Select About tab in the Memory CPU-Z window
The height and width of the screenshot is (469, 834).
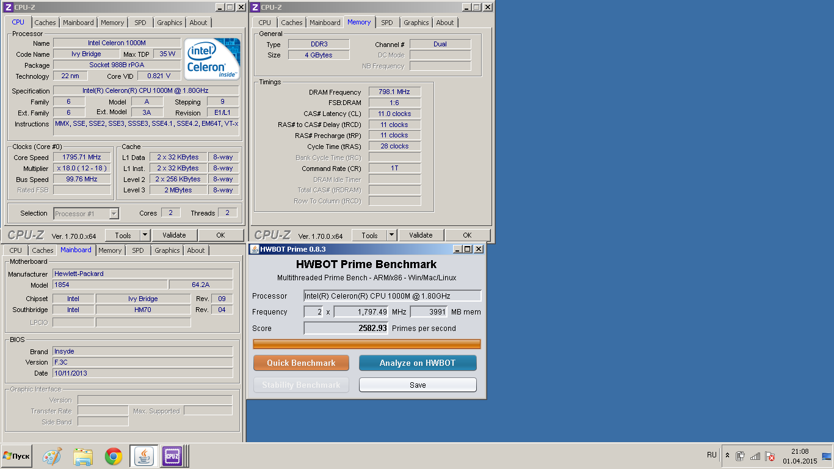(x=445, y=23)
